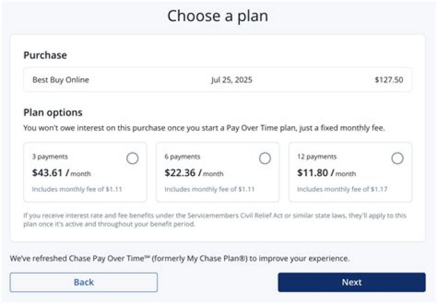Click the Choose a plan heading
437x304 pixels.
point(217,16)
